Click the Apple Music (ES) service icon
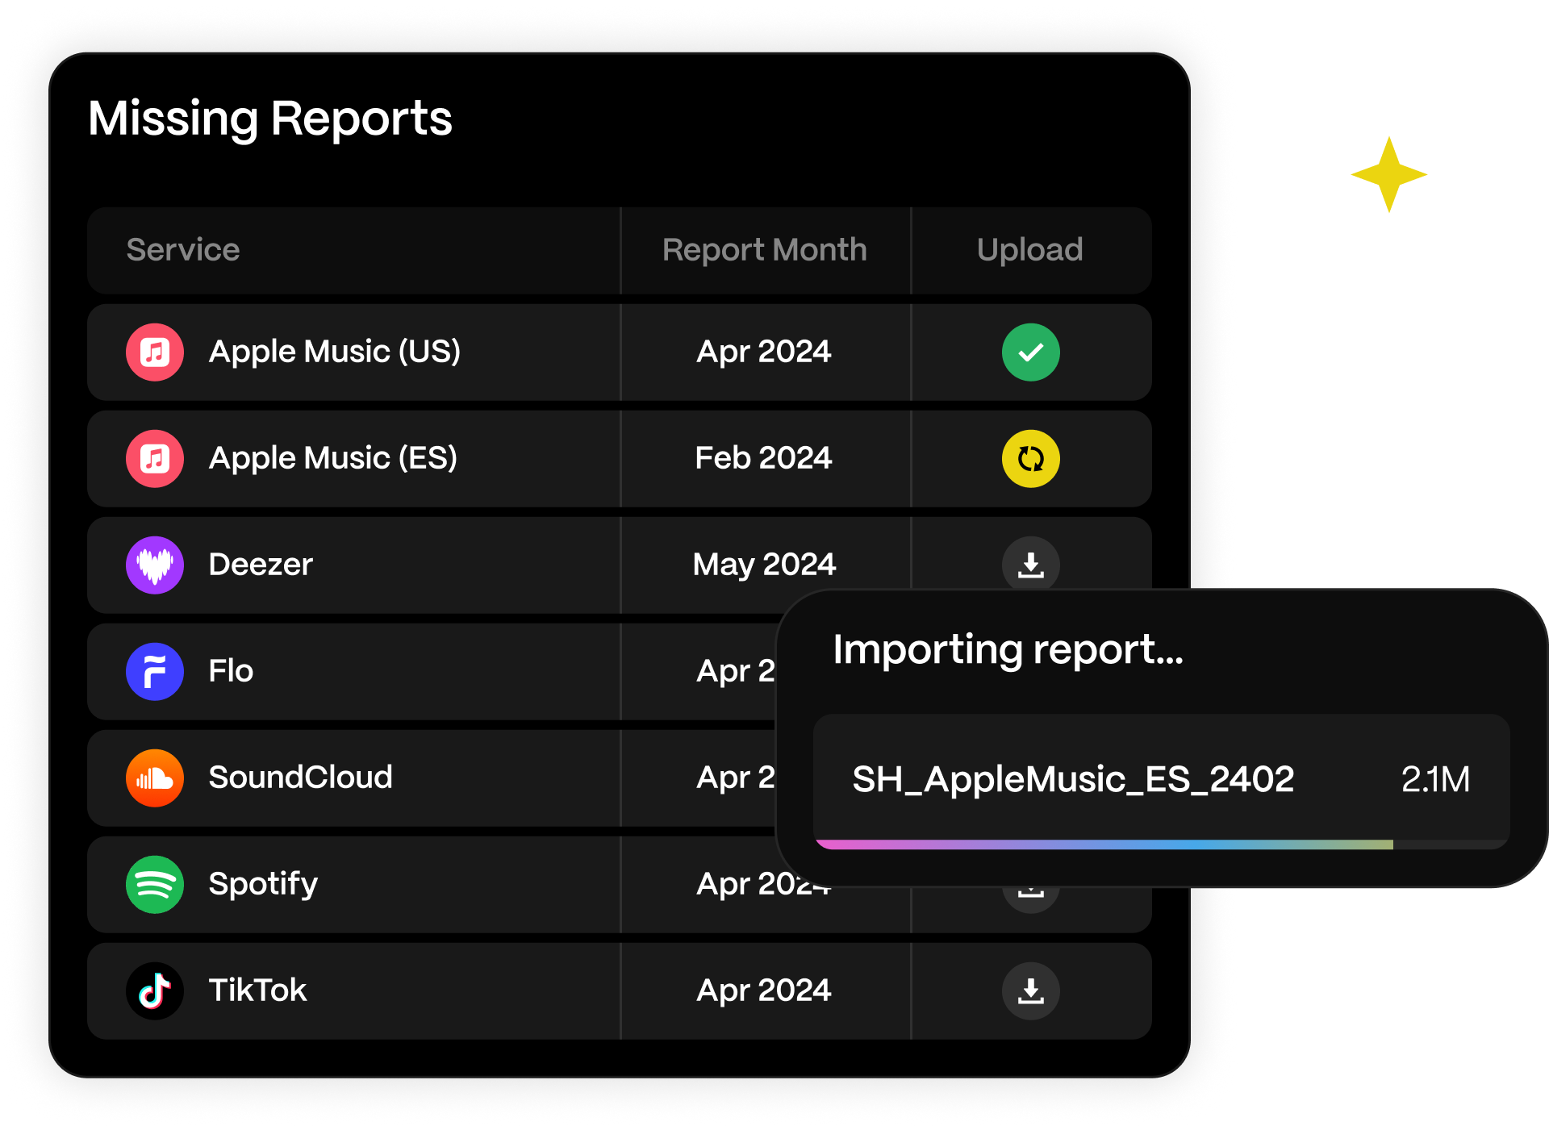 [x=155, y=459]
